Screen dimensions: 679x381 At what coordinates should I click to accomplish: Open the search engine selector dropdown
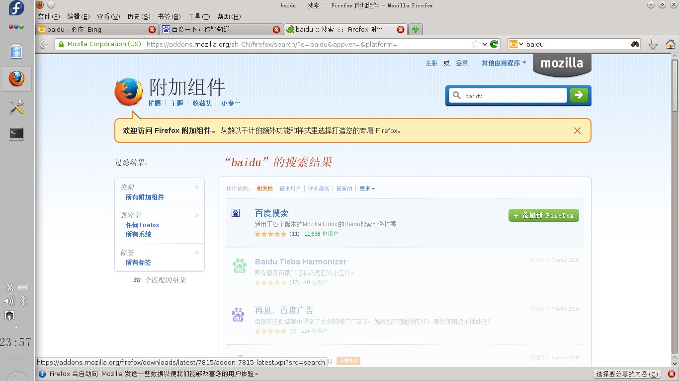pyautogui.click(x=516, y=44)
